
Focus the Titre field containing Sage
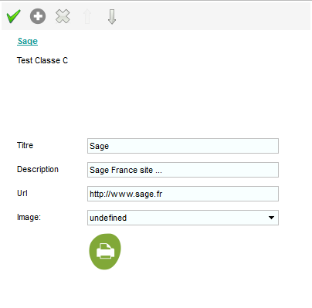click(x=183, y=146)
